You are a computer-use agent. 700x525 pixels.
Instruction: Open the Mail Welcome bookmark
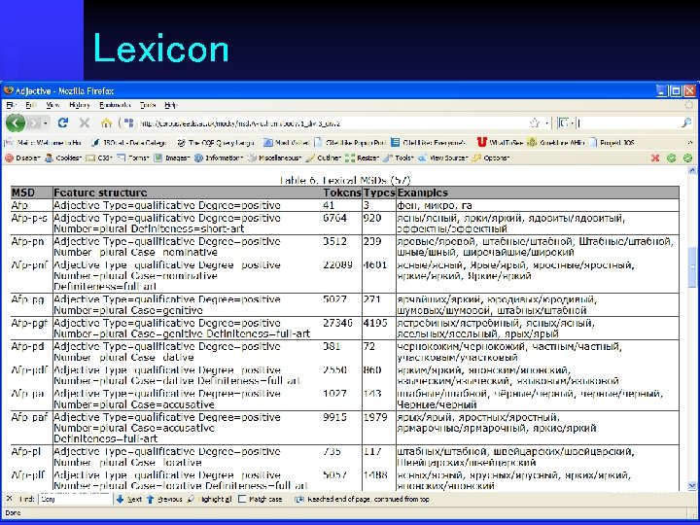tap(44, 142)
